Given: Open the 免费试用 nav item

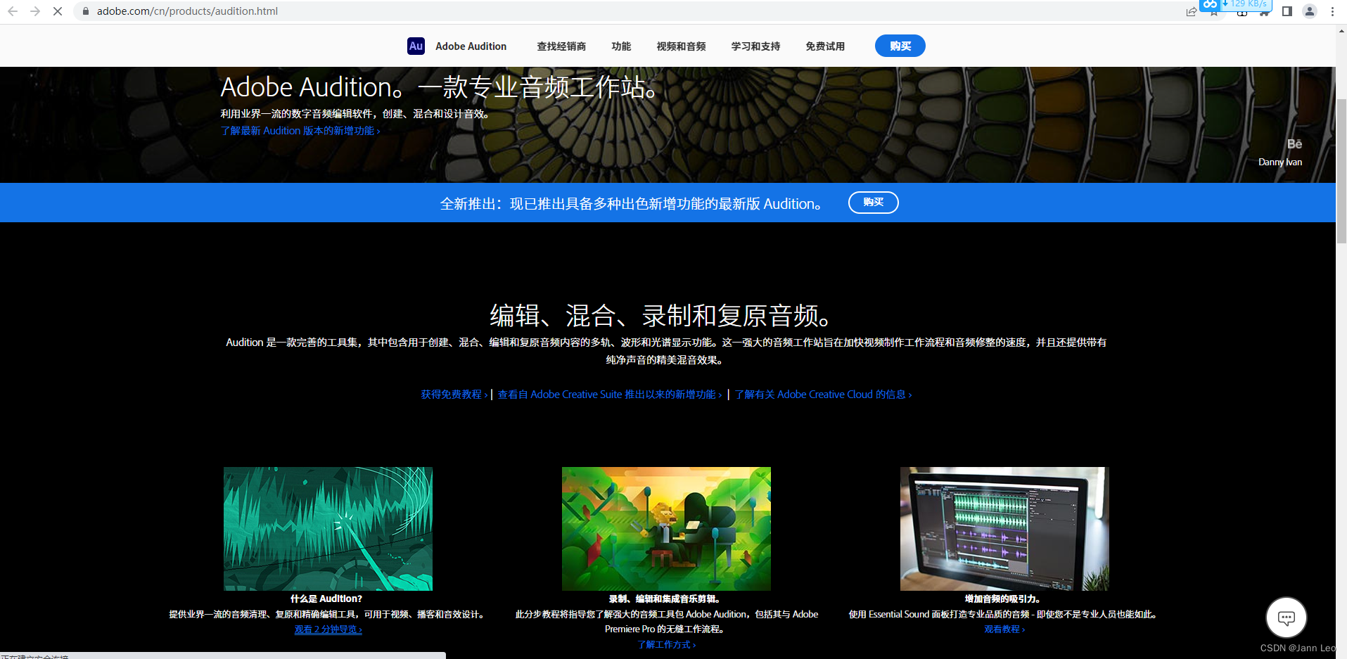Looking at the screenshot, I should pos(825,46).
